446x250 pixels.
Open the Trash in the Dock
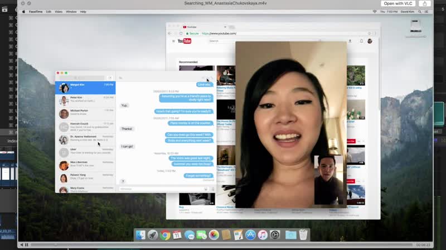pos(303,235)
